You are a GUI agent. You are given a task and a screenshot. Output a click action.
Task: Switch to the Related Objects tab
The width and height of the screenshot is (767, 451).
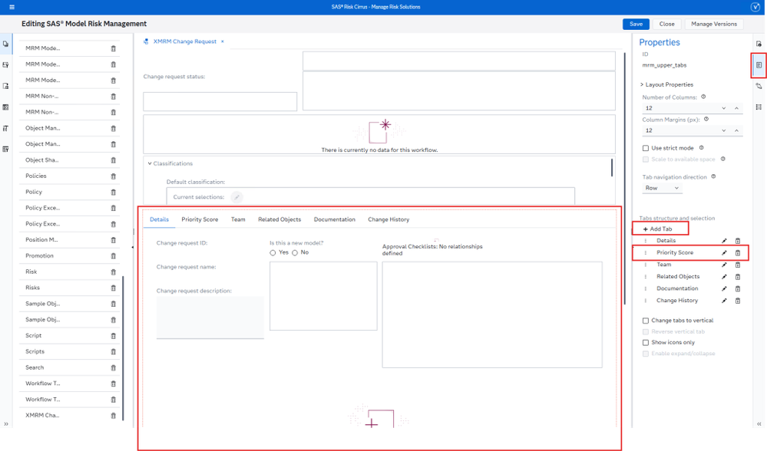point(279,219)
